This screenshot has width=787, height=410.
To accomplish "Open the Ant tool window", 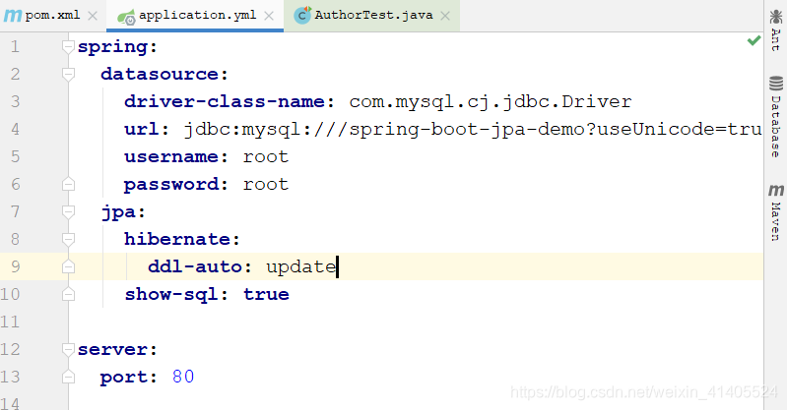I will (775, 30).
